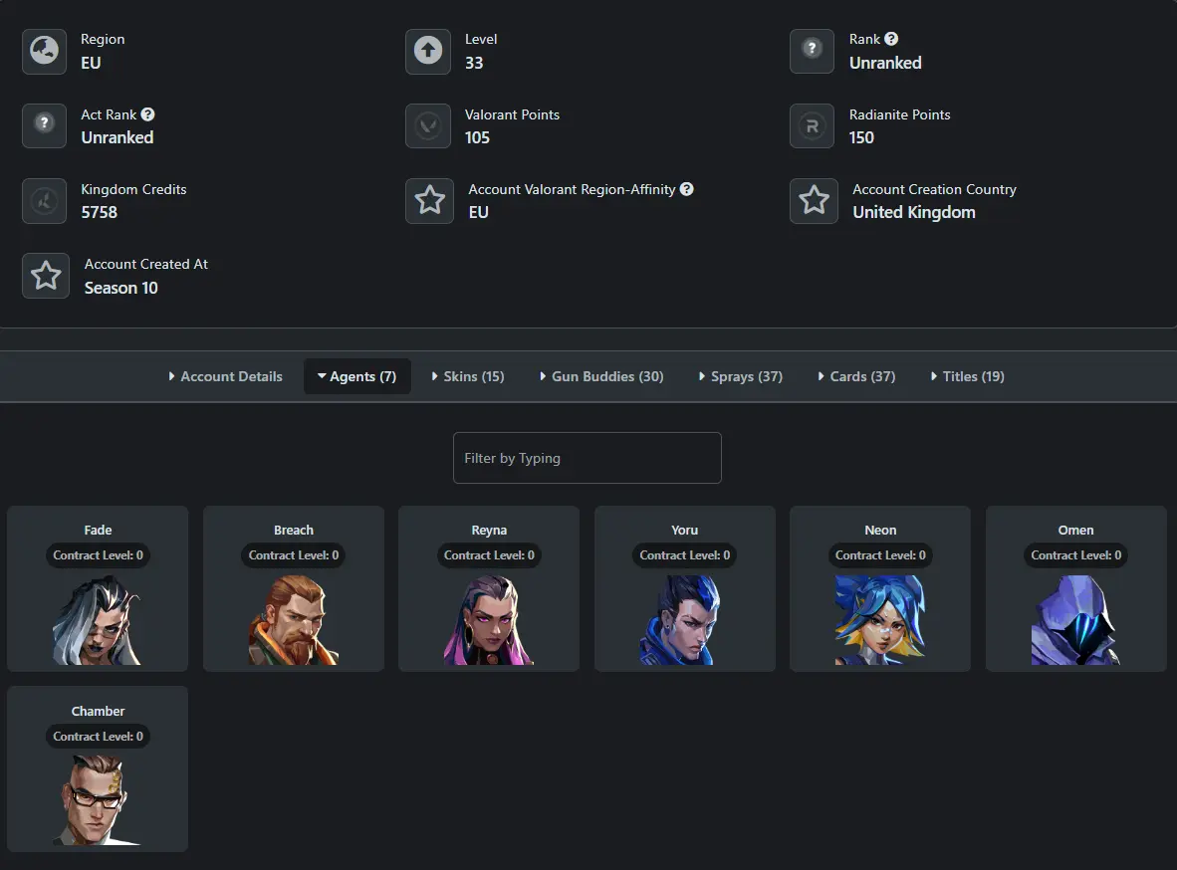Screen dimensions: 1177x870
Task: Click the Region globe icon
Action: (x=44, y=51)
